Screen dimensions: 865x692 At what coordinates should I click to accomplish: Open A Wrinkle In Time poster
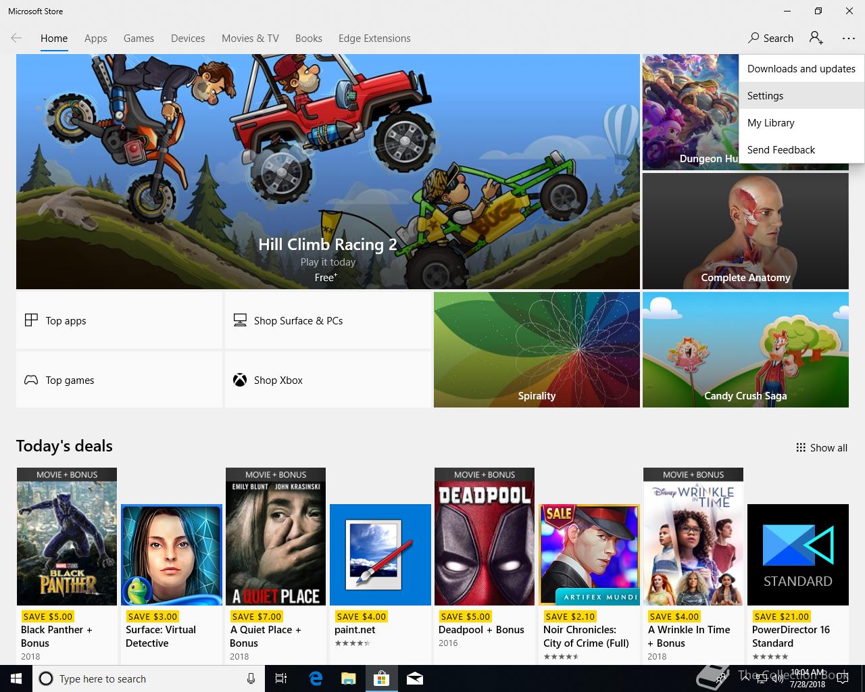click(x=693, y=537)
